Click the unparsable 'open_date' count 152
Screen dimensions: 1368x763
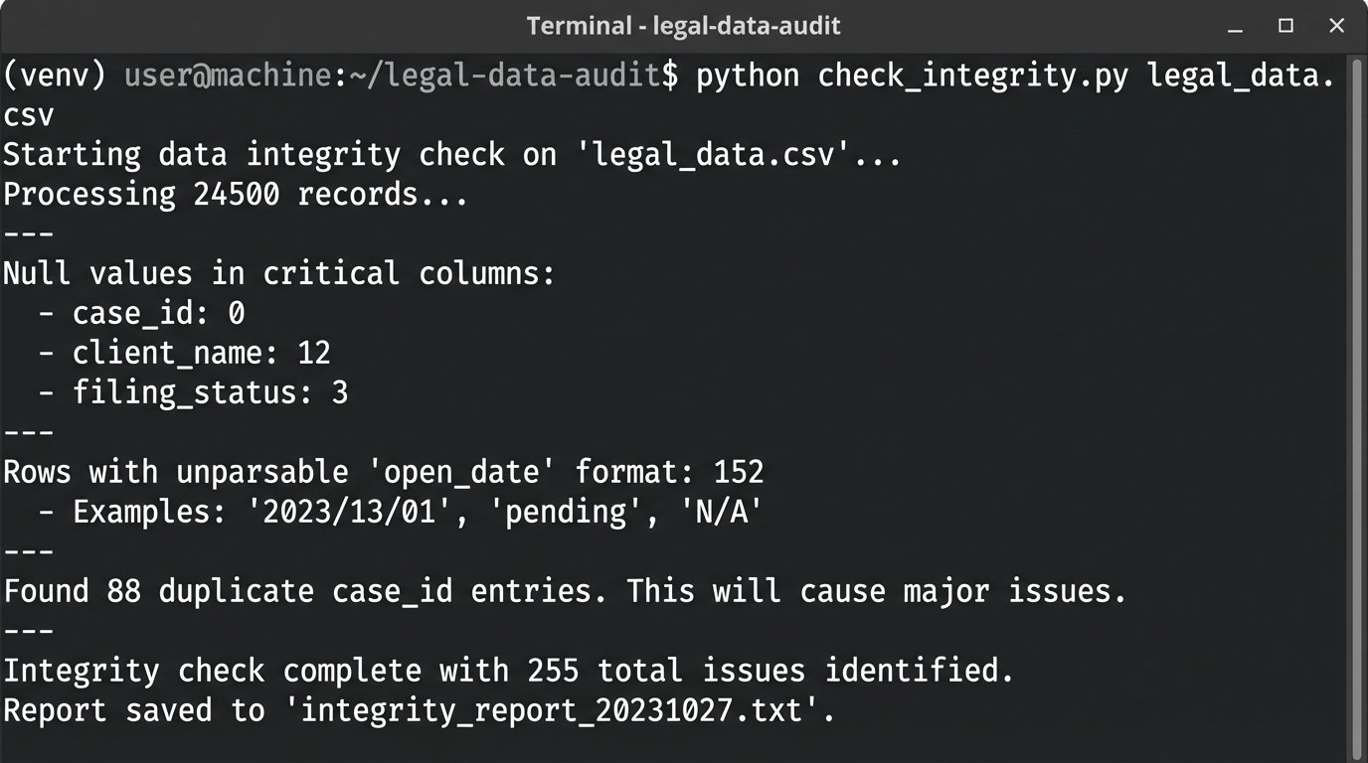739,472
